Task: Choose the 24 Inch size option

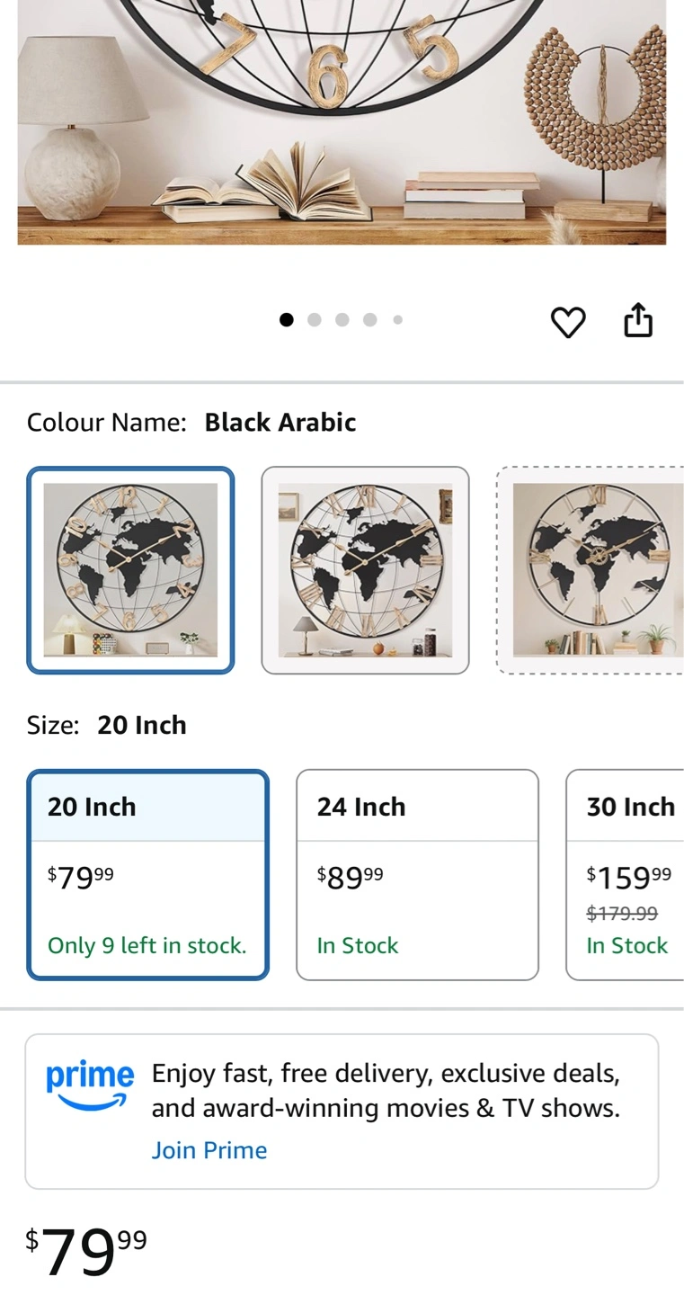Action: (417, 874)
